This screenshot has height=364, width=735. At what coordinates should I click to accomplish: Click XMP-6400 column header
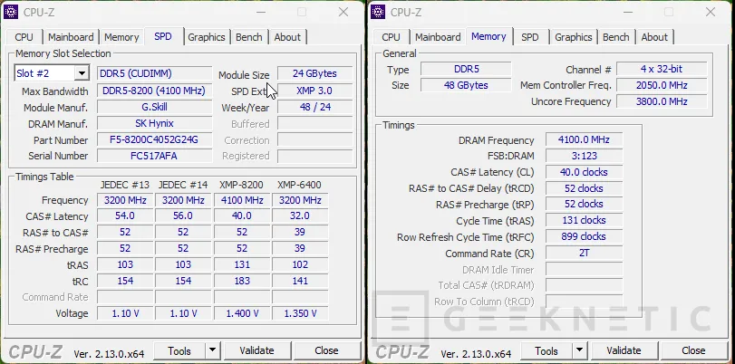coord(300,185)
